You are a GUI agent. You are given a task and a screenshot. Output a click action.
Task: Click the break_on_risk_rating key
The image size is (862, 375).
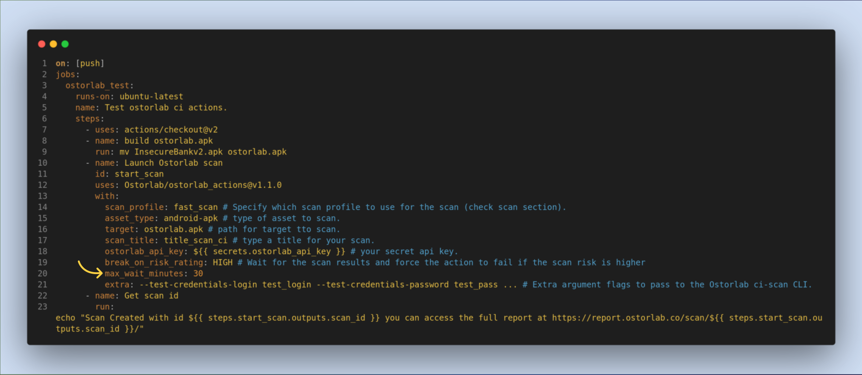click(154, 263)
